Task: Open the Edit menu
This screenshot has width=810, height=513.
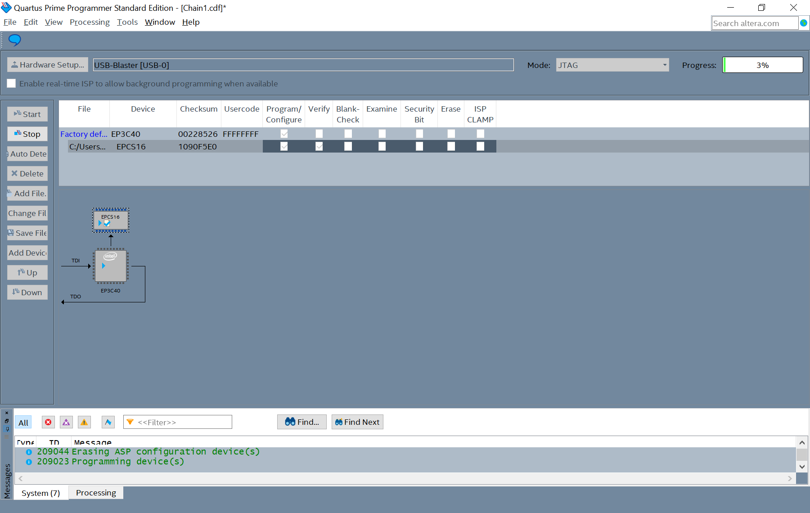Action: pyautogui.click(x=31, y=22)
